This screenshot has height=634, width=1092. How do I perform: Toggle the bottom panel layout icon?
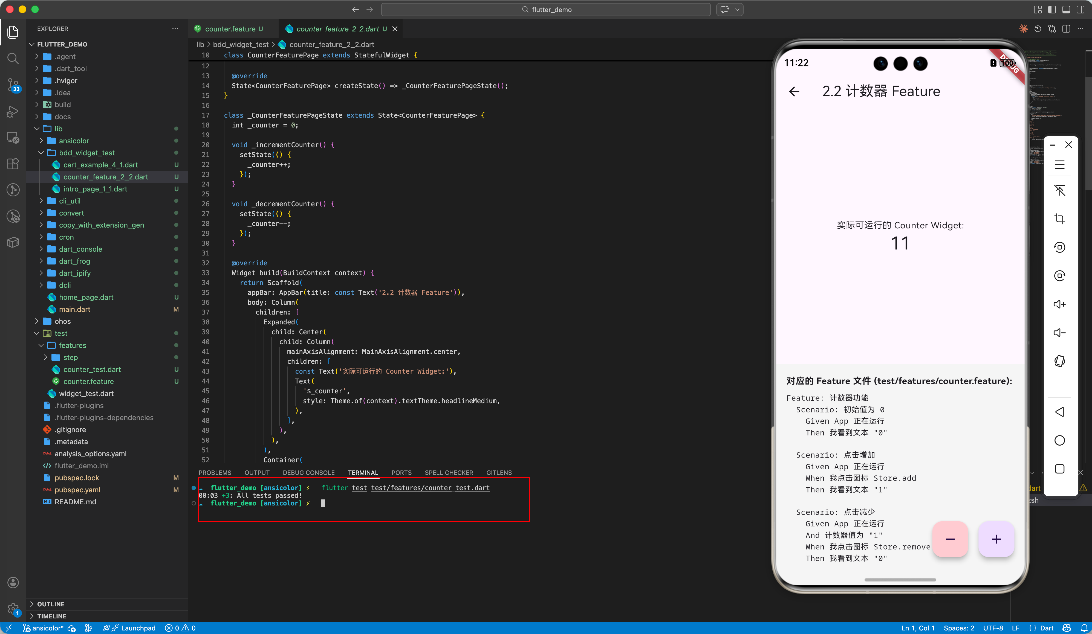coord(1067,10)
